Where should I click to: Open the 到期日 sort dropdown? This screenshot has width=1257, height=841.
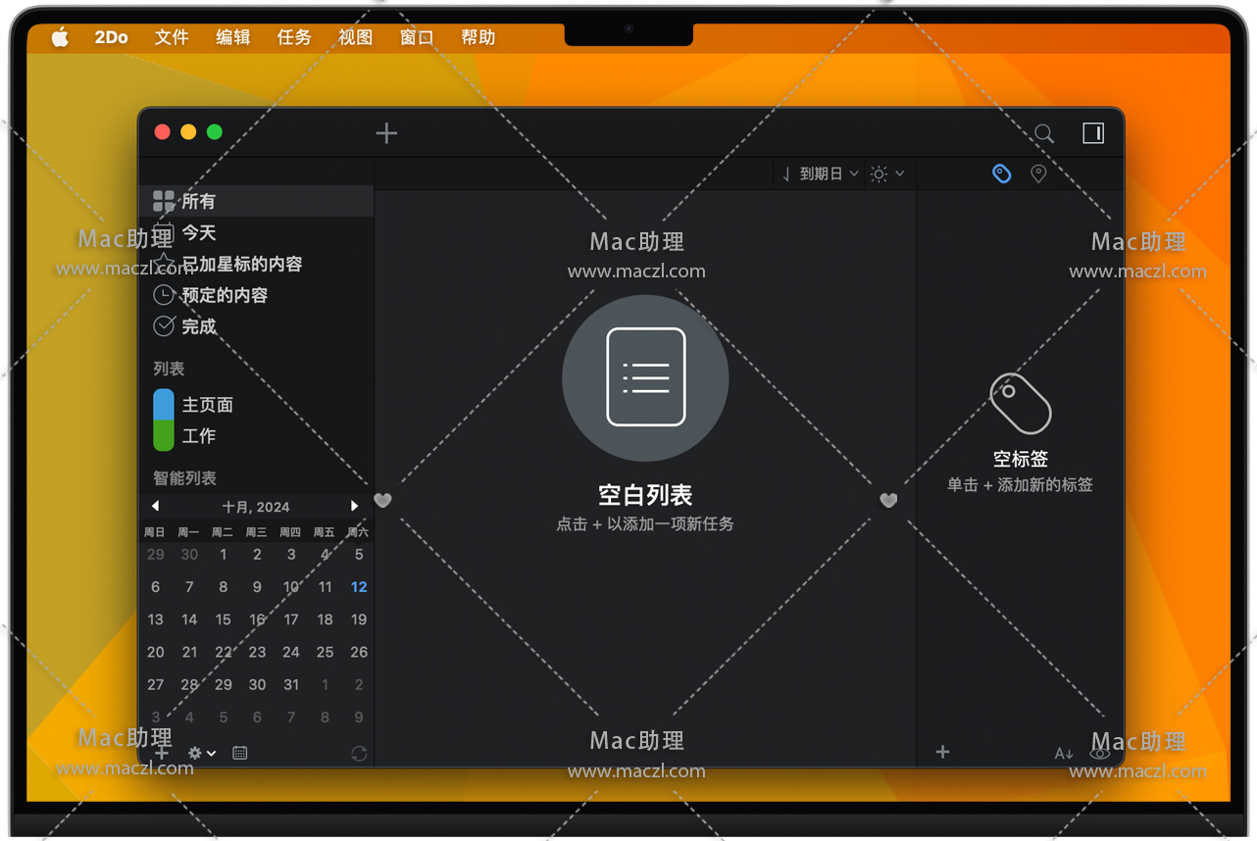pyautogui.click(x=821, y=173)
